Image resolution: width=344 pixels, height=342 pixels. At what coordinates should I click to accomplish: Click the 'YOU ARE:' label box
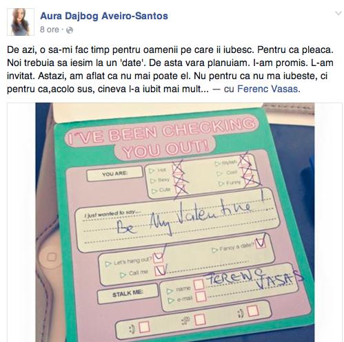click(114, 173)
